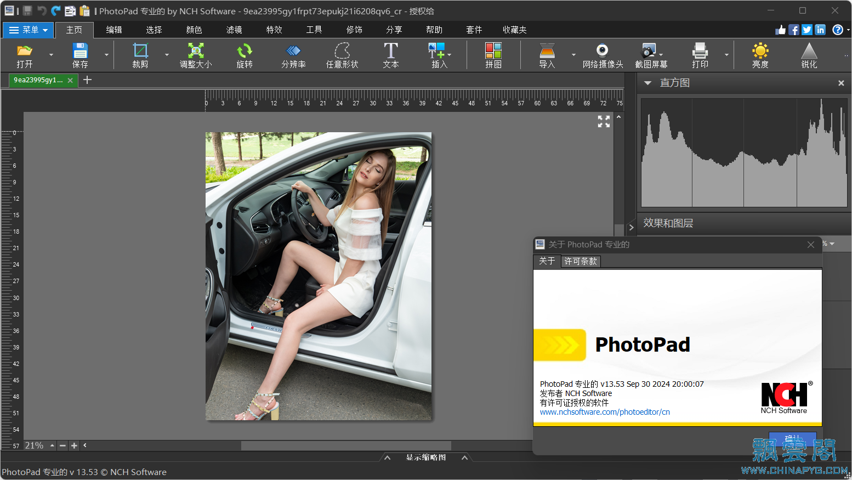This screenshot has width=852, height=480.
Task: Open the 拼图 collage tool
Action: (493, 55)
